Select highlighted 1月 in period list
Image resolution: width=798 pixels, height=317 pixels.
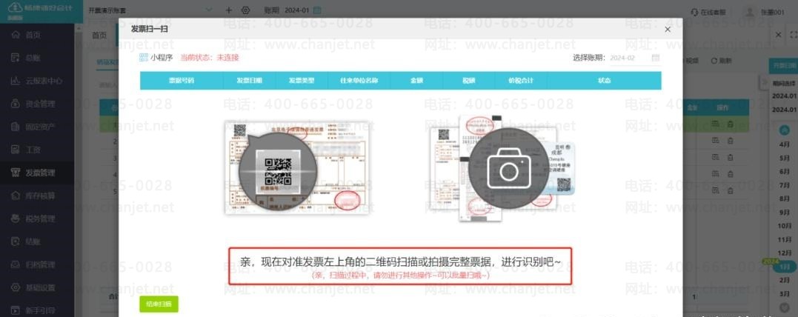tap(784, 267)
